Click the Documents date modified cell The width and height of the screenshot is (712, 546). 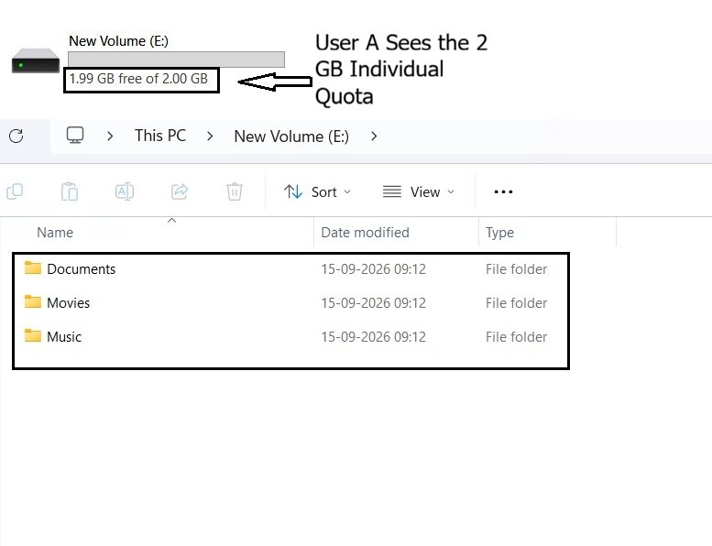point(373,269)
